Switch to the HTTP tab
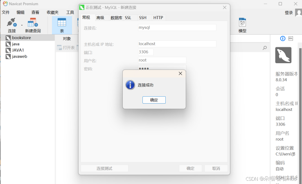 [158, 18]
